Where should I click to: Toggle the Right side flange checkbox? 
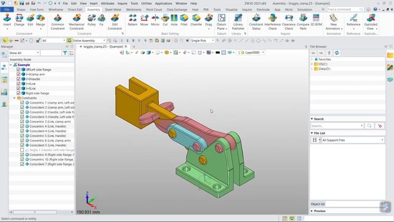pyautogui.click(x=18, y=93)
